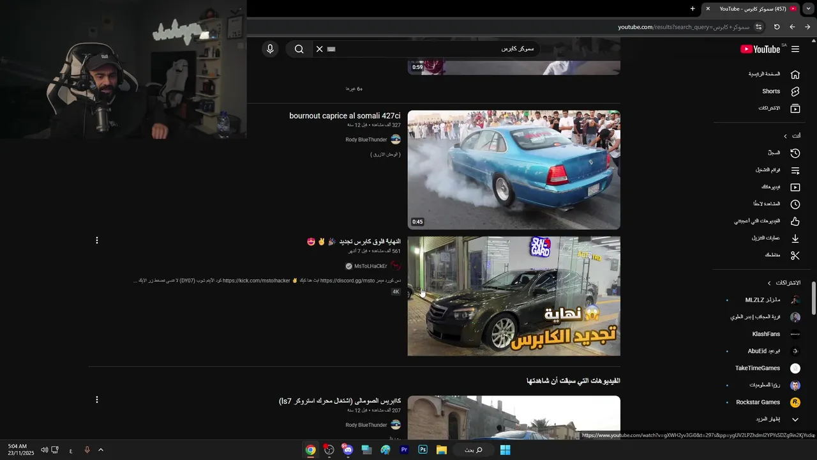Open Premiere Pro from the taskbar

(x=404, y=450)
